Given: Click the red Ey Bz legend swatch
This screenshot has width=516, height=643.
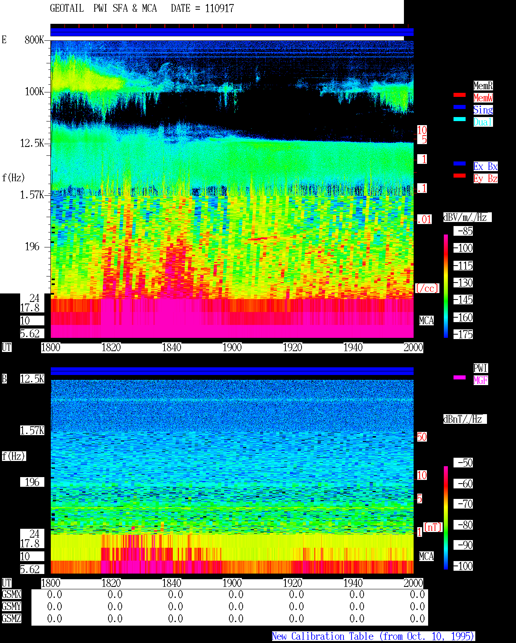Looking at the screenshot, I should coord(460,176).
